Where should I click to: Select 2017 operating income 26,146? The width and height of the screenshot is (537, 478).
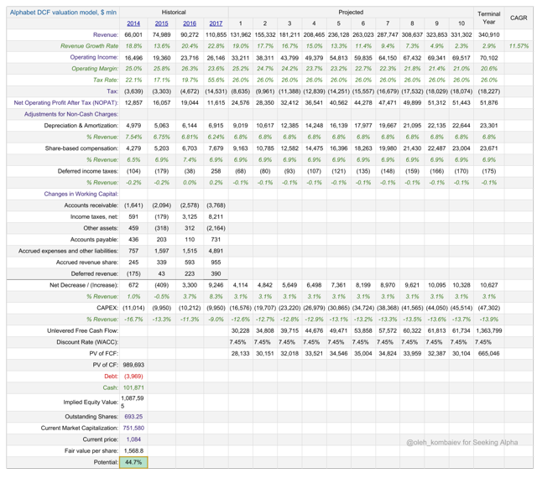[216, 58]
